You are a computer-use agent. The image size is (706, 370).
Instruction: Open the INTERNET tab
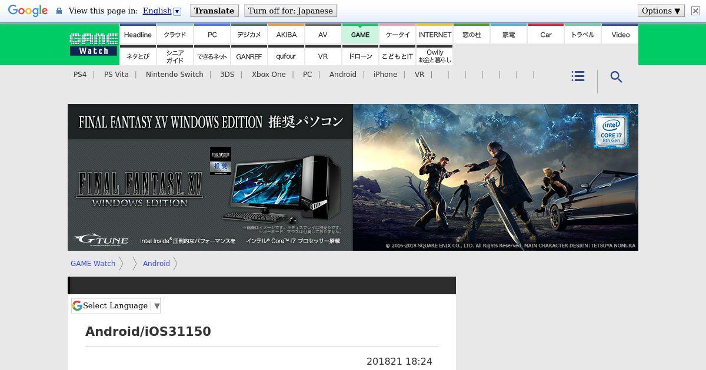point(434,35)
